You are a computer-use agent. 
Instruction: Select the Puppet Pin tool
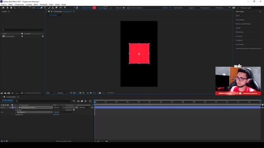point(65,8)
